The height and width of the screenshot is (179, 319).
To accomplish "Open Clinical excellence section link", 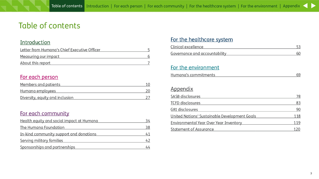I will 187,47.
